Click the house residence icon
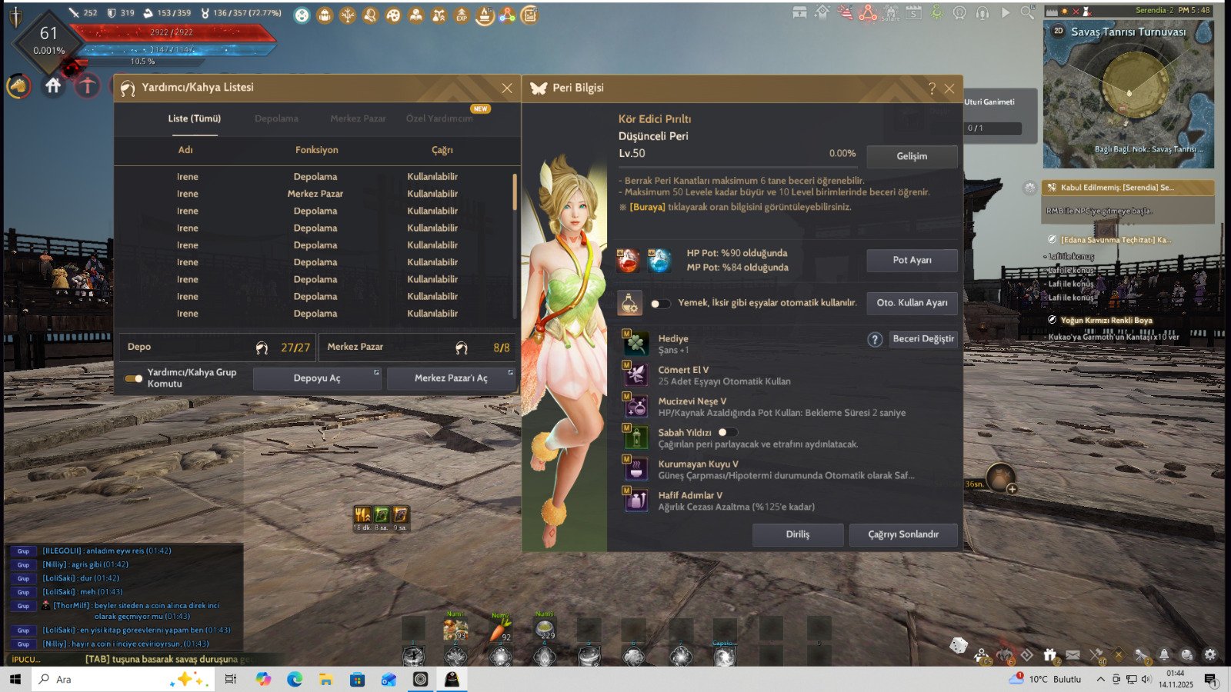The width and height of the screenshot is (1231, 692). point(53,86)
